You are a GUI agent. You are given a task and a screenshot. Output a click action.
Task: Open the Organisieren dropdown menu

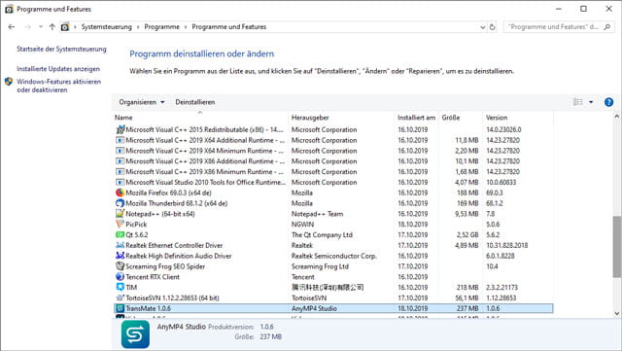tap(142, 102)
